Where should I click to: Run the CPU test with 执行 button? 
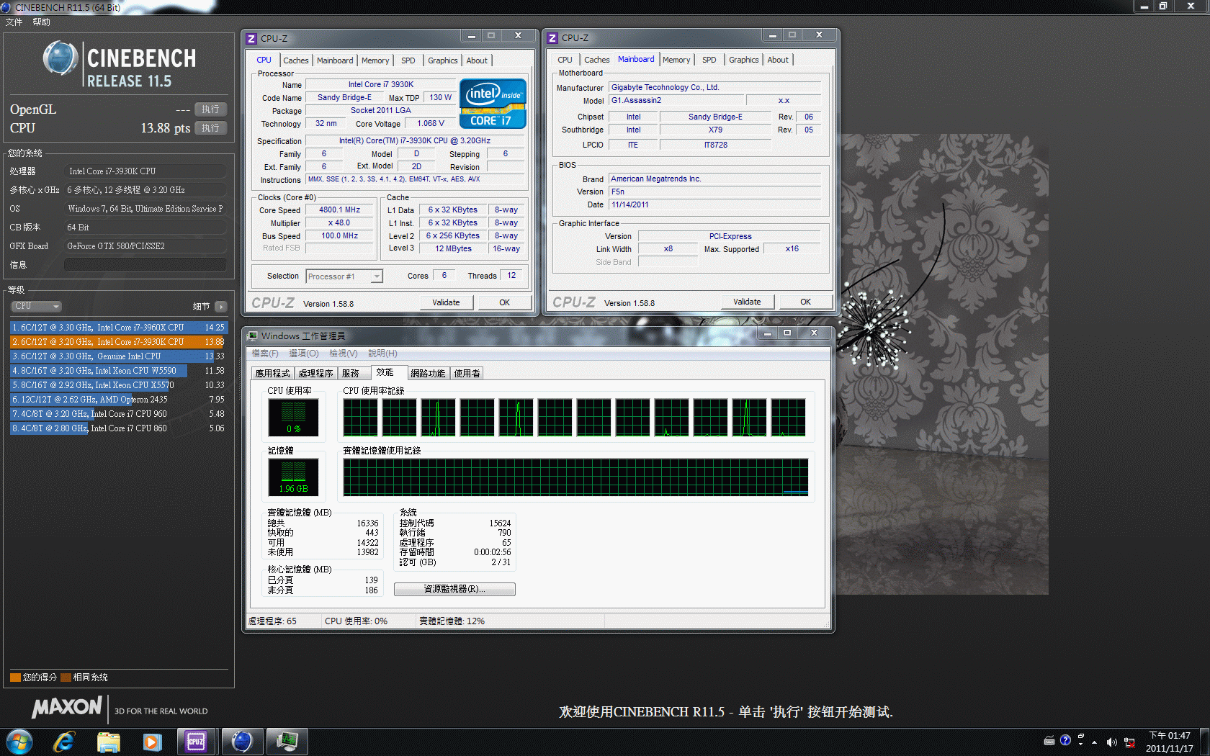(x=210, y=128)
